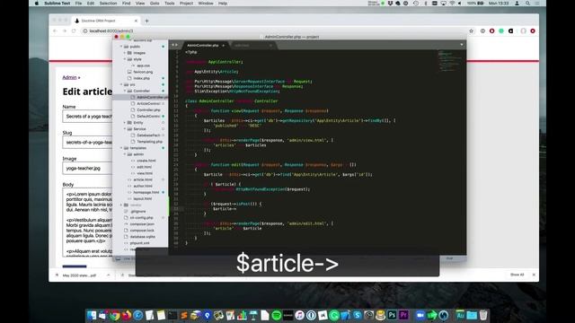Open Controller.php in the sidebar
This screenshot has width=575, height=323.
coord(148,109)
